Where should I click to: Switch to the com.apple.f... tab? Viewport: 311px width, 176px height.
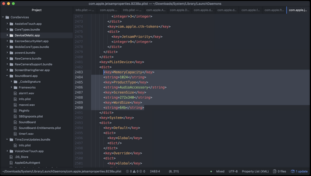click(250, 10)
